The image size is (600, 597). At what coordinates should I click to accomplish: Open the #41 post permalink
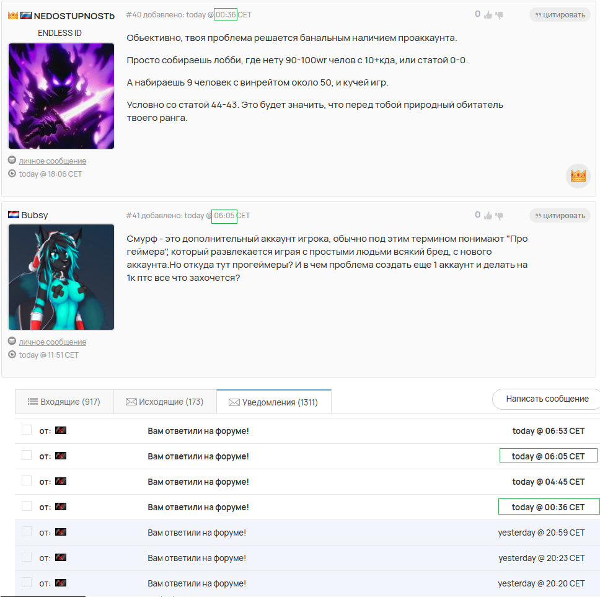[x=133, y=216]
